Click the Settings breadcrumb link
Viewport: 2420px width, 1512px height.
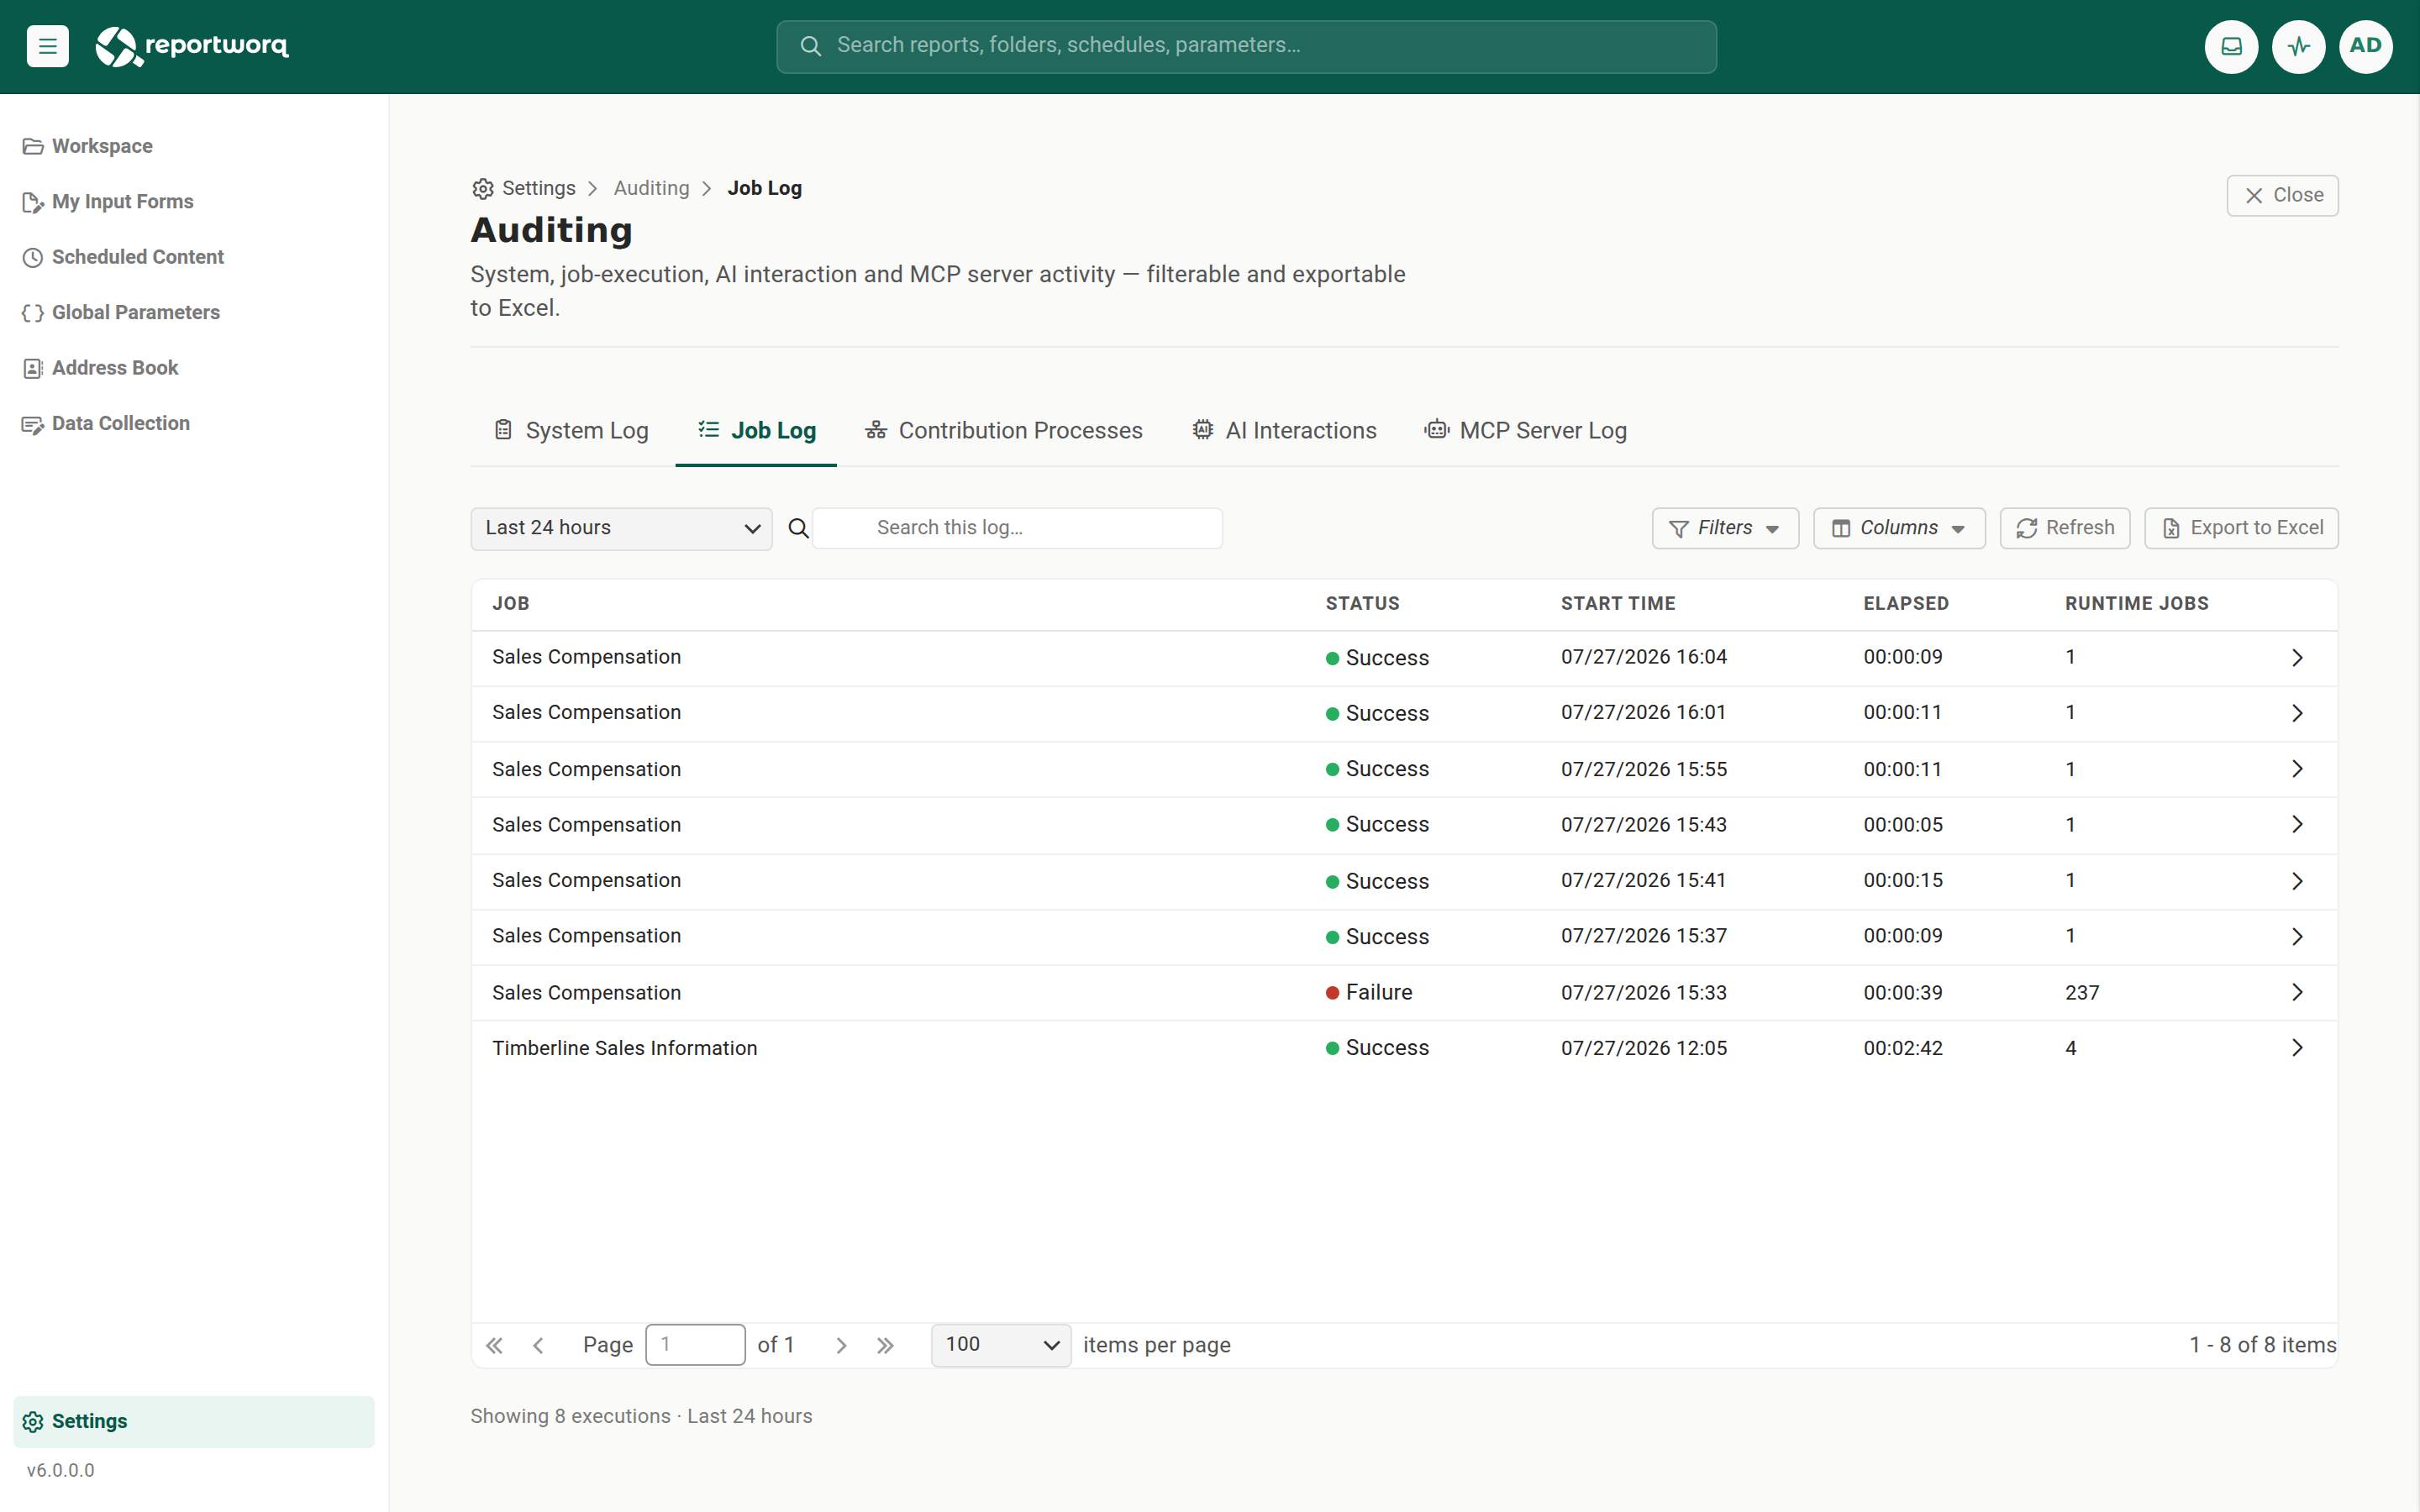coord(524,188)
